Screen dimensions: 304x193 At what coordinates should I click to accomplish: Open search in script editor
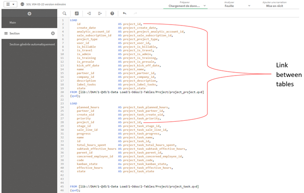64,13
